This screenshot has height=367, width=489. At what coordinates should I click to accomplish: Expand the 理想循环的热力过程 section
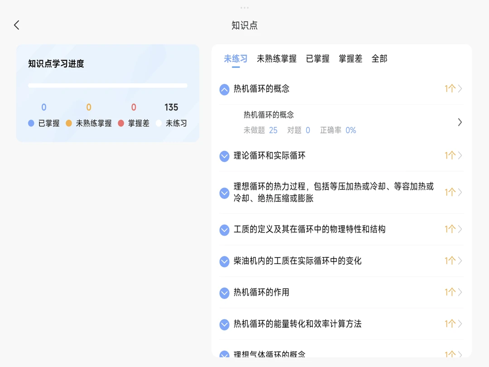[224, 193]
